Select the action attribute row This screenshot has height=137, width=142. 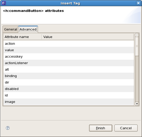click(x=69, y=44)
